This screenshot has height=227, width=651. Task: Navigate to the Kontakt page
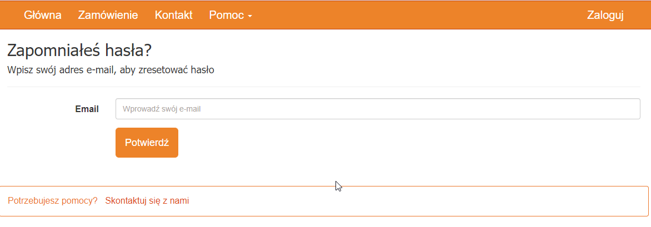coord(173,15)
